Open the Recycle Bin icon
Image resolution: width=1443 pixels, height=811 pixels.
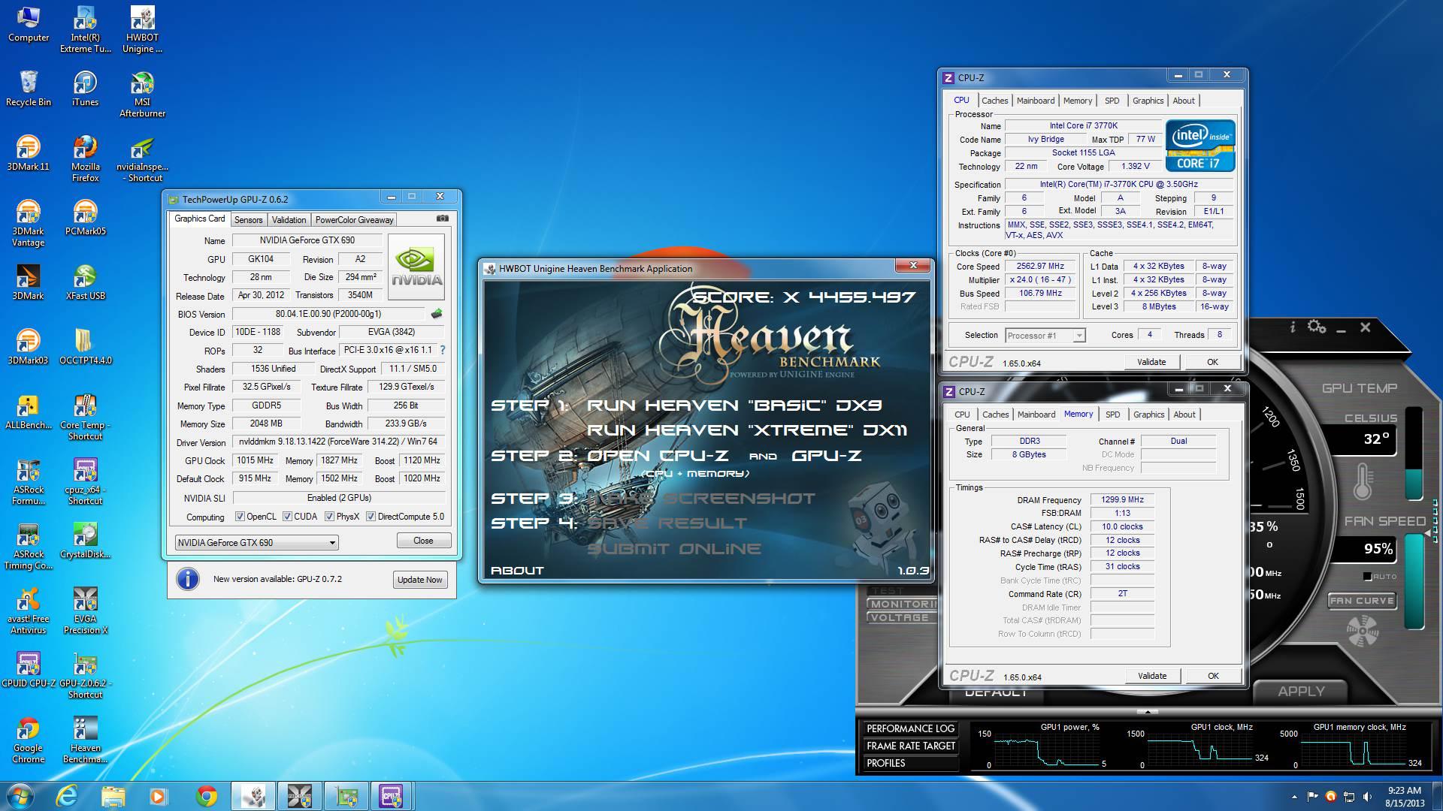28,89
